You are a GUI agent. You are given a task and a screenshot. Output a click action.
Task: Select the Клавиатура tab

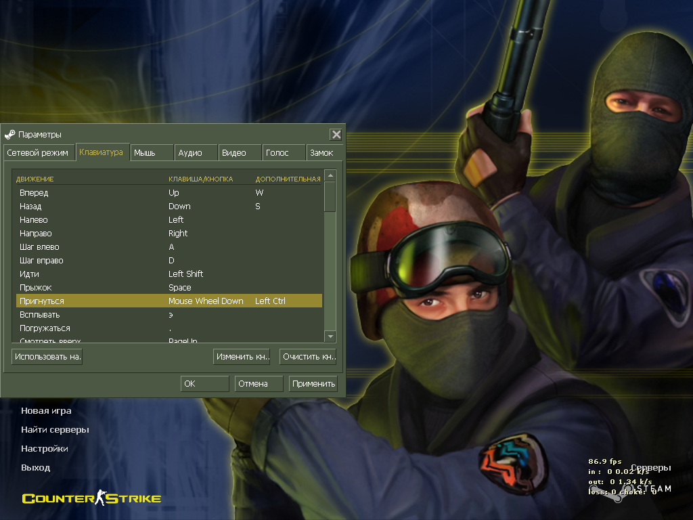click(102, 152)
